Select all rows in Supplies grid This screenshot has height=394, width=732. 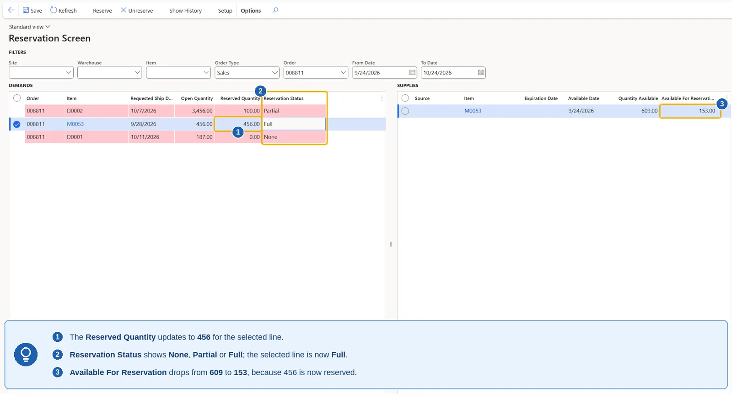coord(405,98)
